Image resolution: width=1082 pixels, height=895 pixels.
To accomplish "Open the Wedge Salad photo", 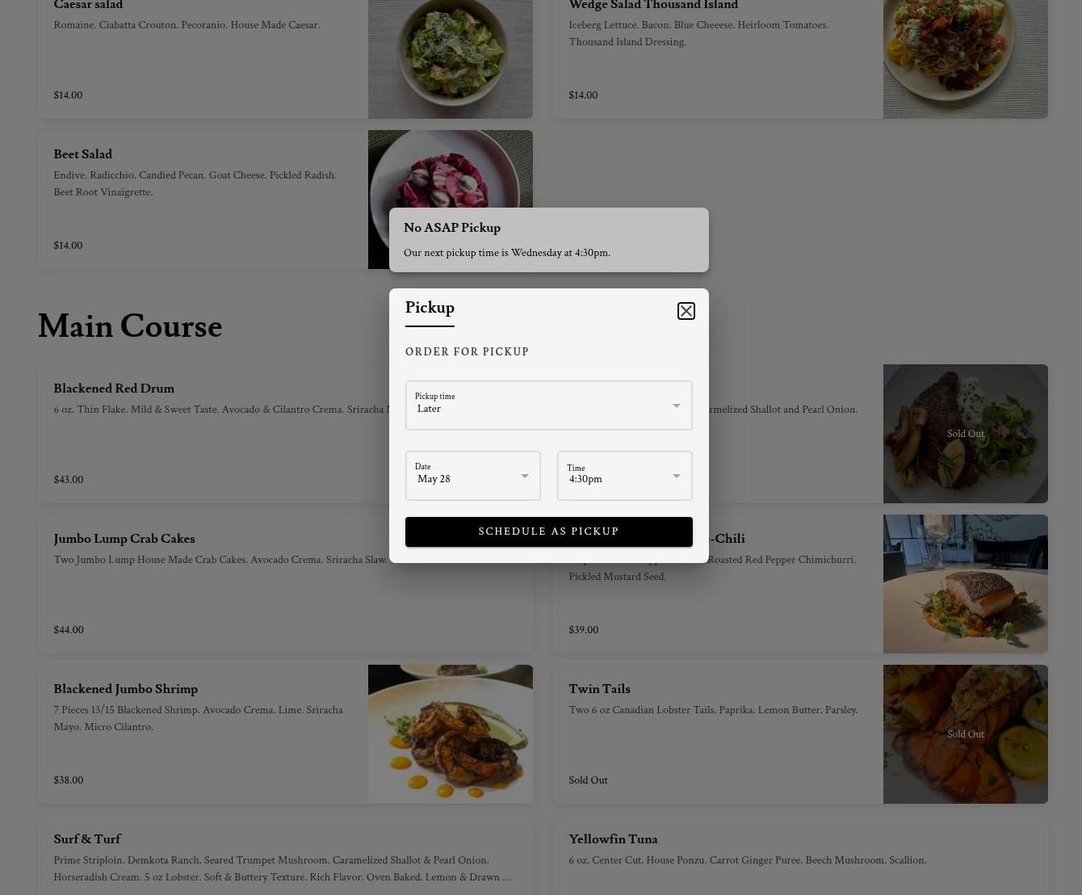I will pyautogui.click(x=965, y=59).
